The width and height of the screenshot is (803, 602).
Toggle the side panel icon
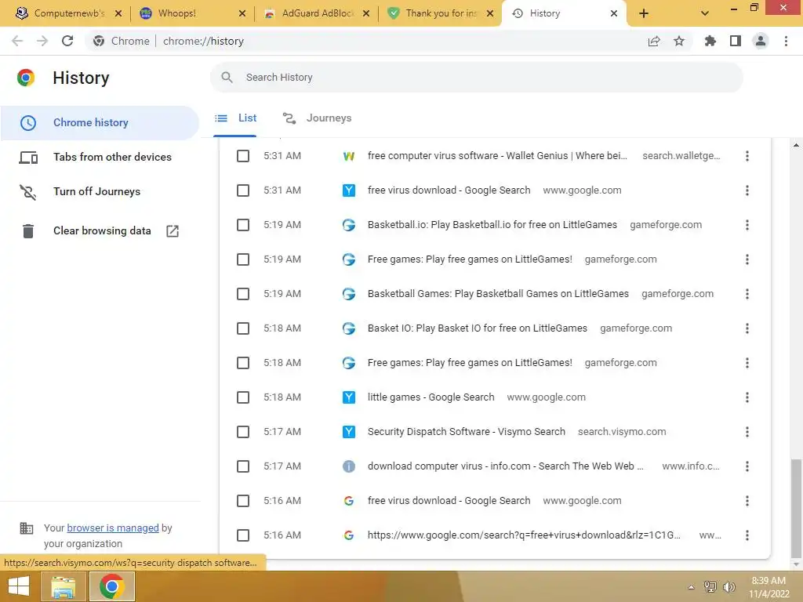coord(736,41)
